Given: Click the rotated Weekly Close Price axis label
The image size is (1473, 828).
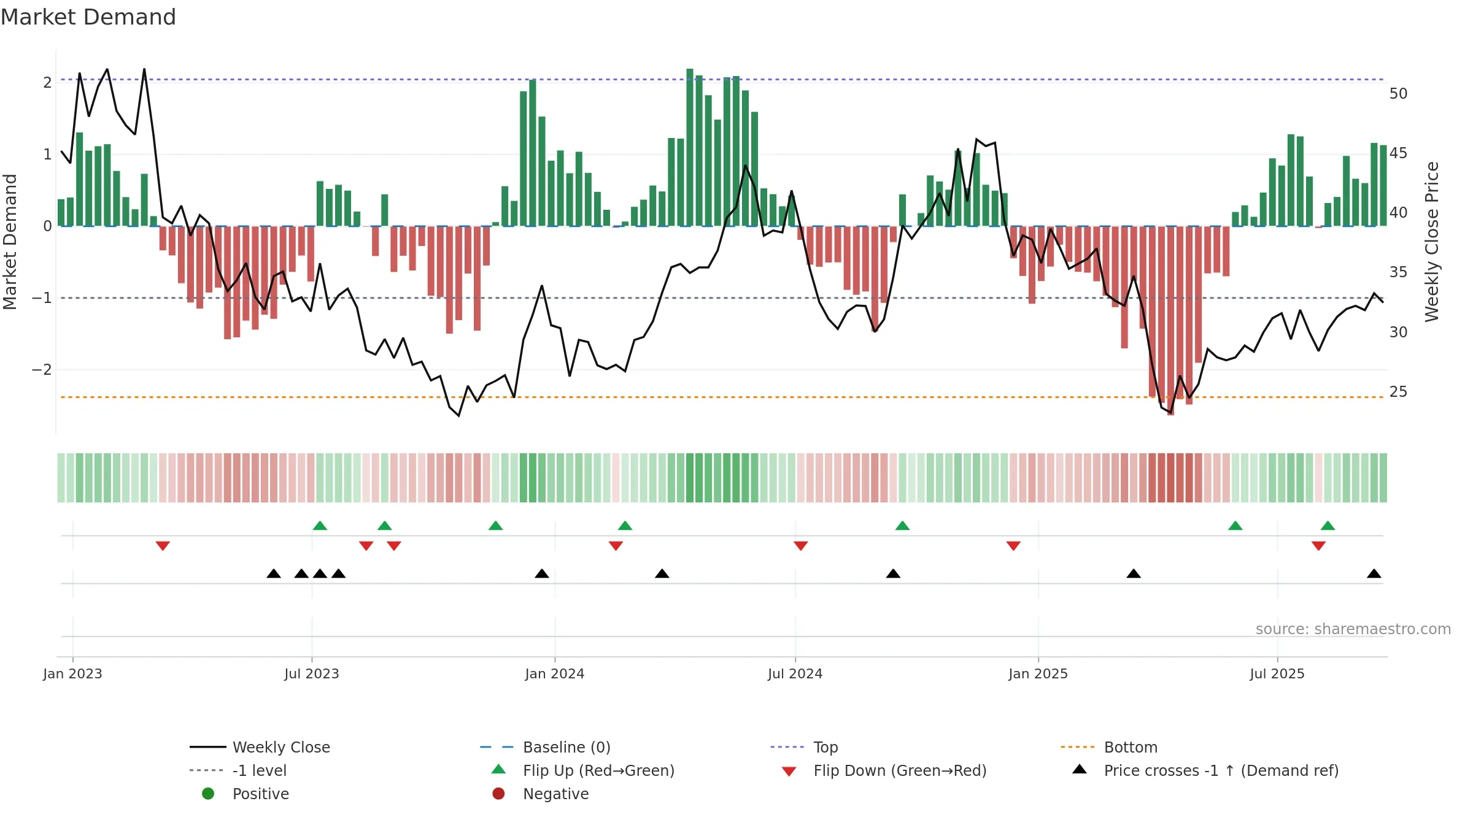Looking at the screenshot, I should coord(1432,242).
